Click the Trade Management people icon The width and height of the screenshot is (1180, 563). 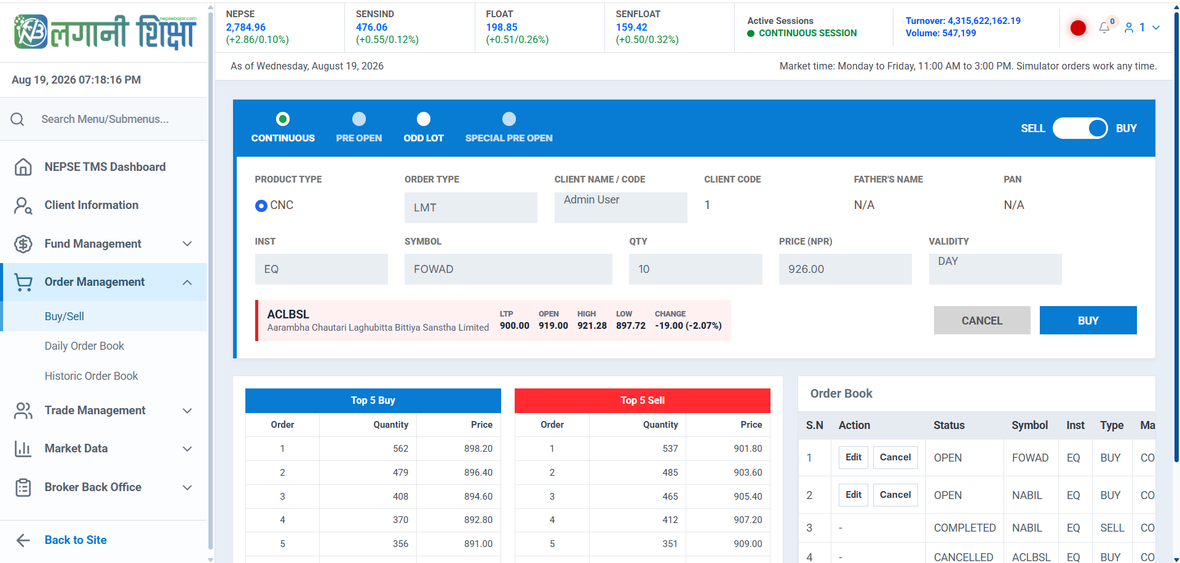point(23,411)
